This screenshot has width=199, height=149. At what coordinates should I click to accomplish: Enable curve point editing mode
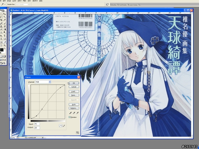click(61, 126)
